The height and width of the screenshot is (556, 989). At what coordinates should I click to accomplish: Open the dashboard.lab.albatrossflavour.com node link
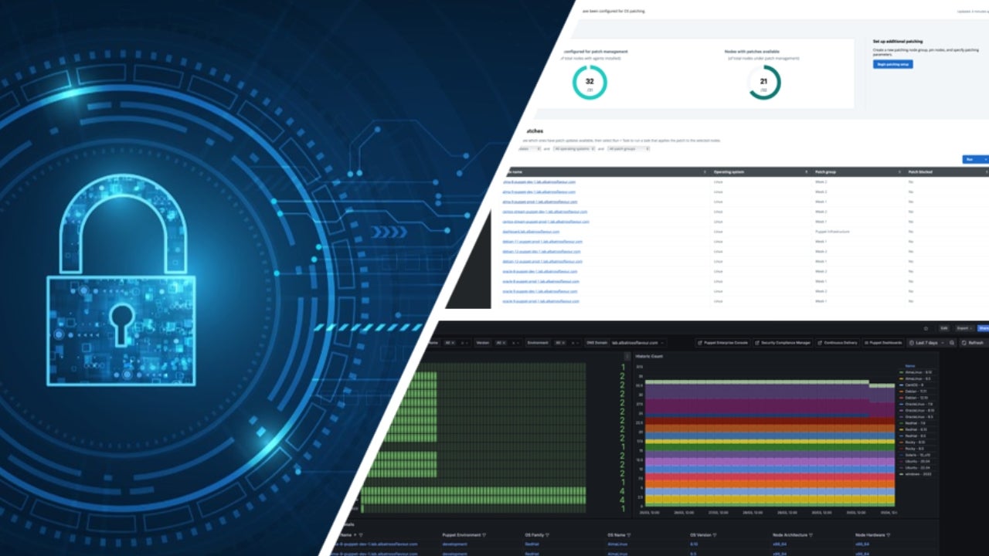[532, 232]
